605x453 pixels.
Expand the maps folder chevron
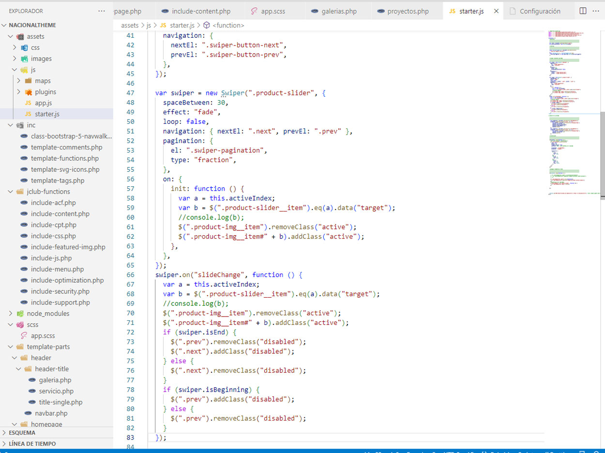[19, 81]
